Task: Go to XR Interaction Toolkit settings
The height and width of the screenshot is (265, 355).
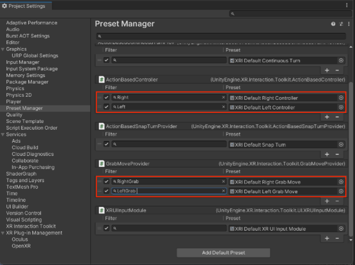Action: (31, 226)
